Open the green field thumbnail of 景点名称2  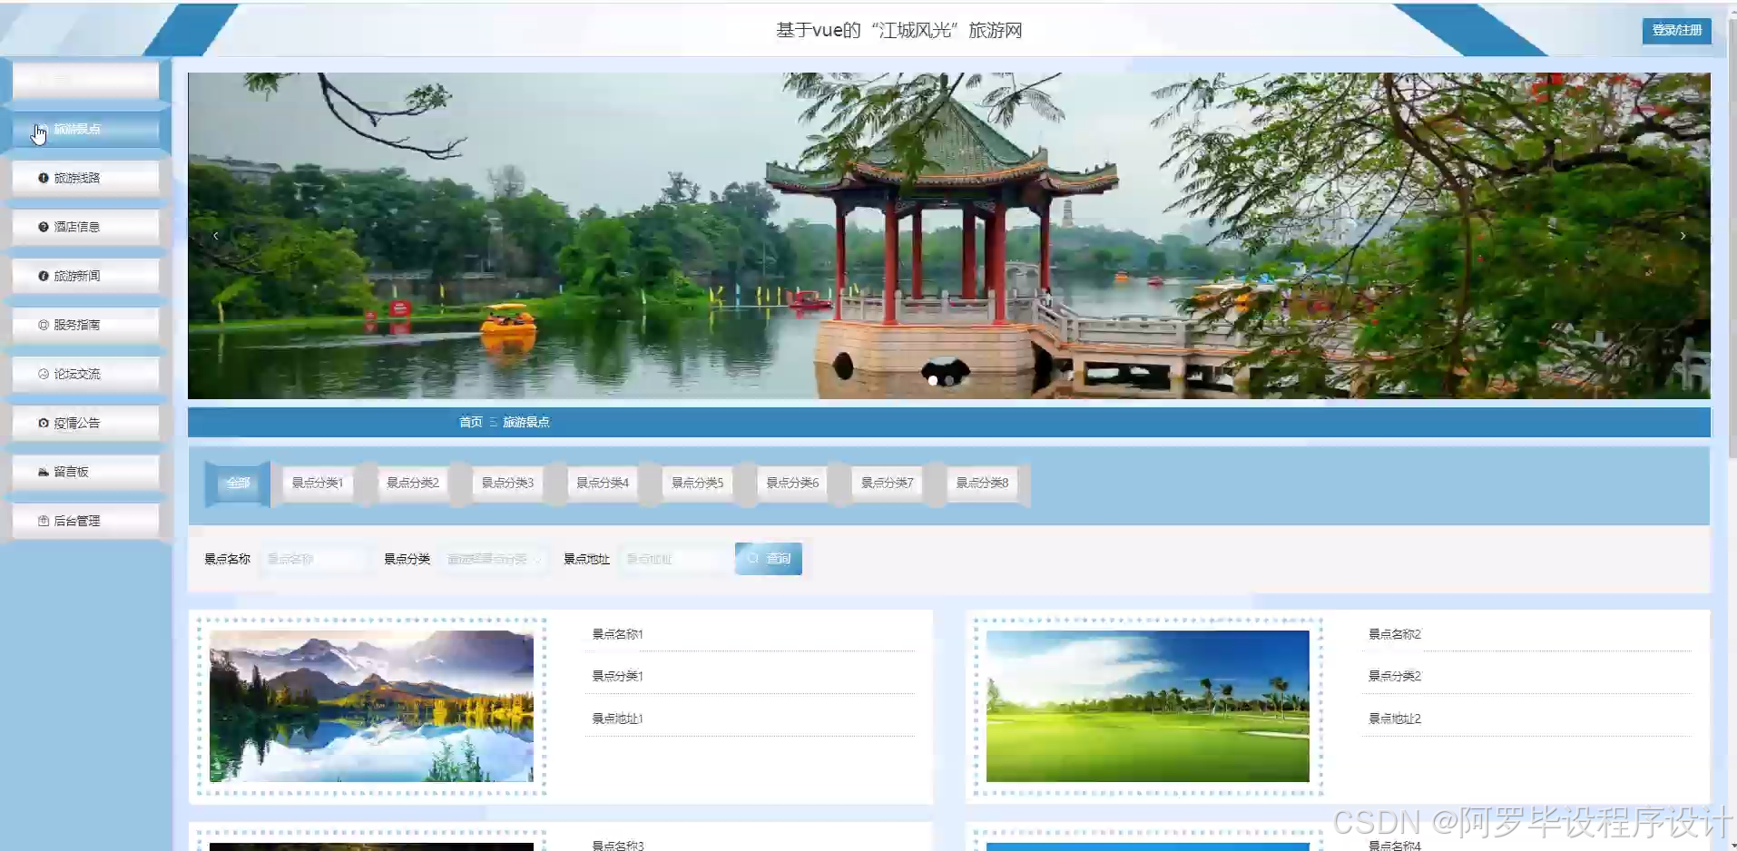coord(1147,706)
